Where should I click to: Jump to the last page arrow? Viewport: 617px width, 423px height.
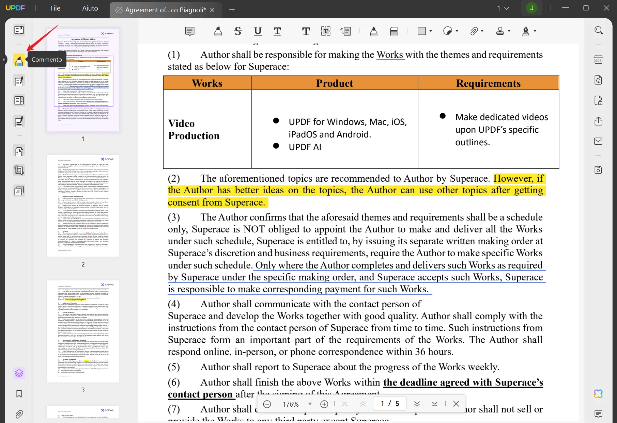point(435,404)
